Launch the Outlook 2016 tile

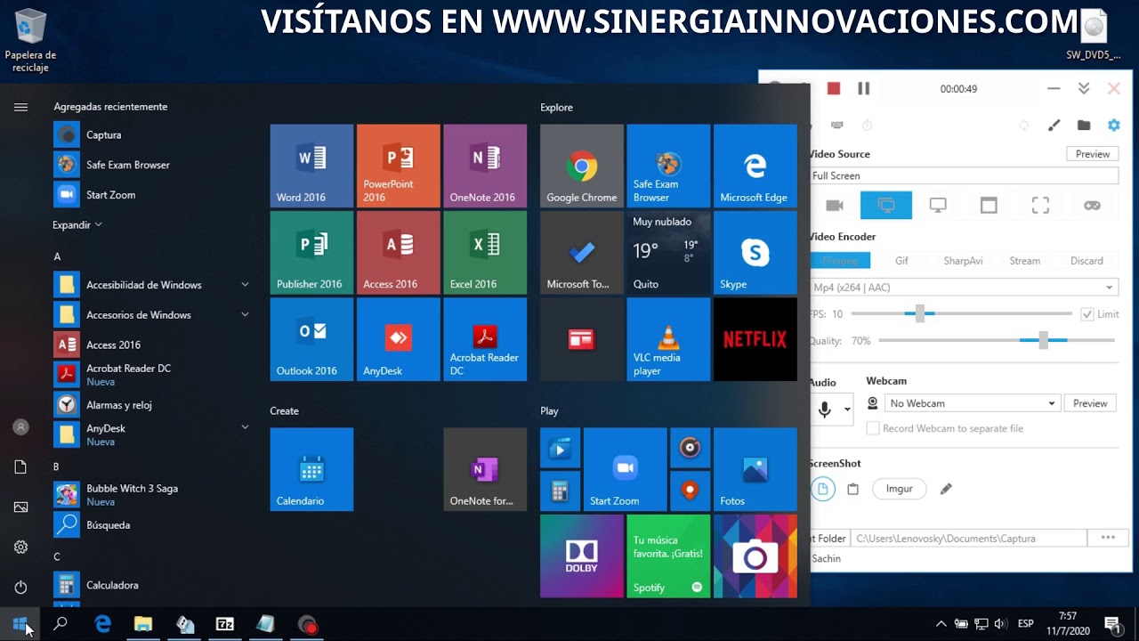coord(311,339)
